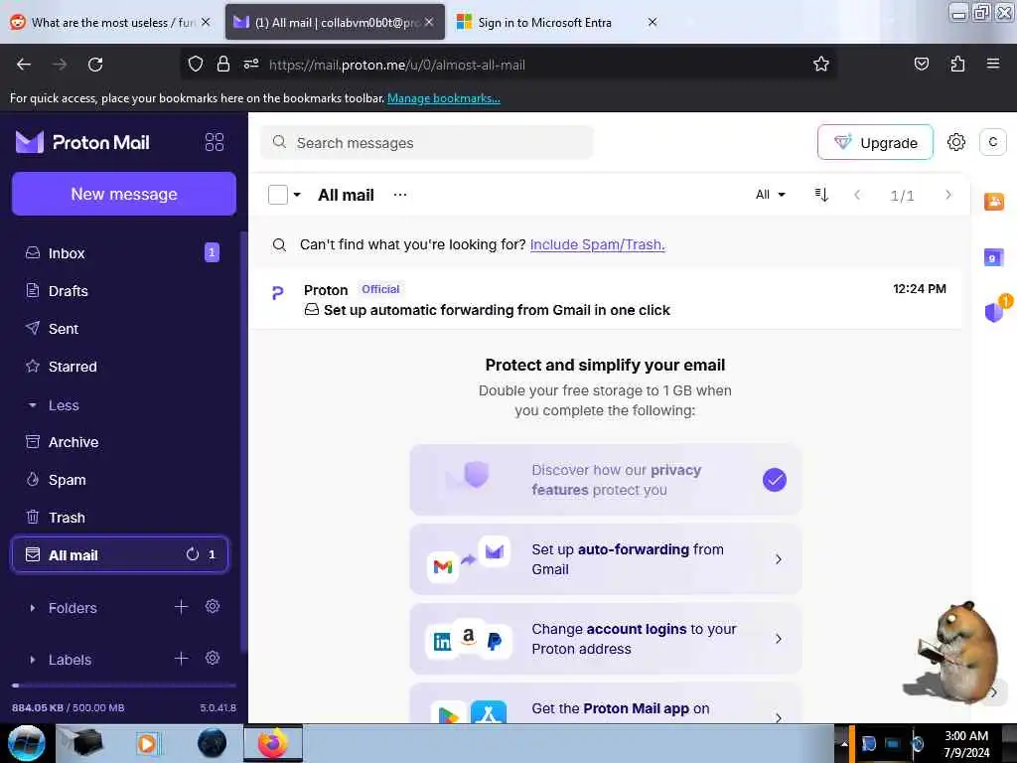Close the Reddit tab
This screenshot has height=763, width=1017.
pos(206,22)
